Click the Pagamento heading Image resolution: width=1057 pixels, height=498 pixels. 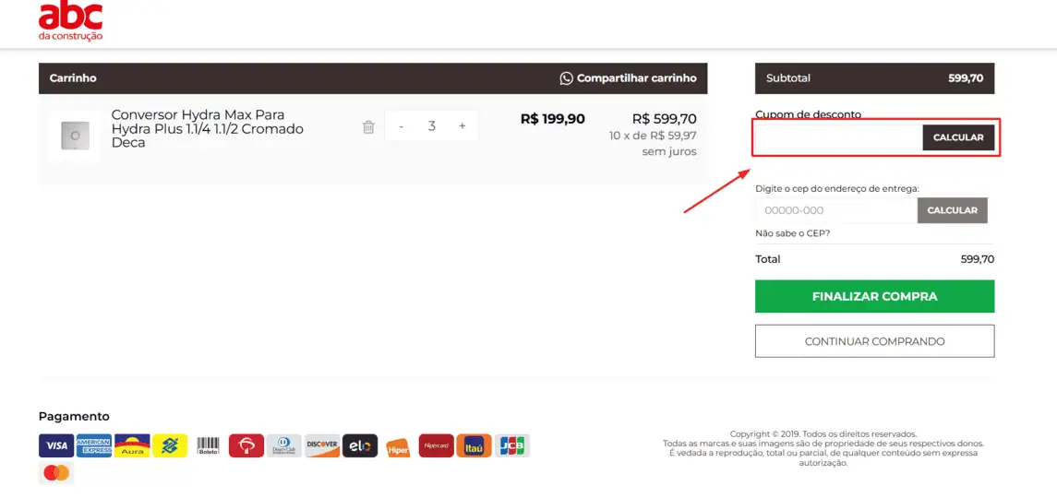click(x=74, y=417)
